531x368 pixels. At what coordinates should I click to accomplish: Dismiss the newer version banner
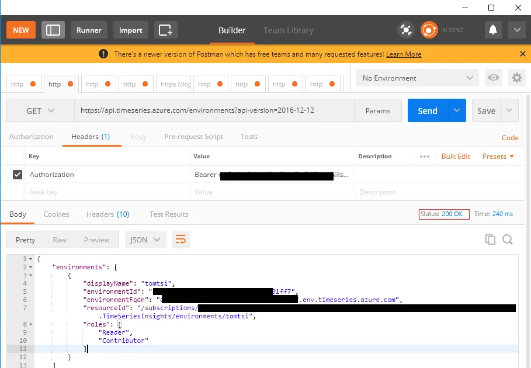523,54
